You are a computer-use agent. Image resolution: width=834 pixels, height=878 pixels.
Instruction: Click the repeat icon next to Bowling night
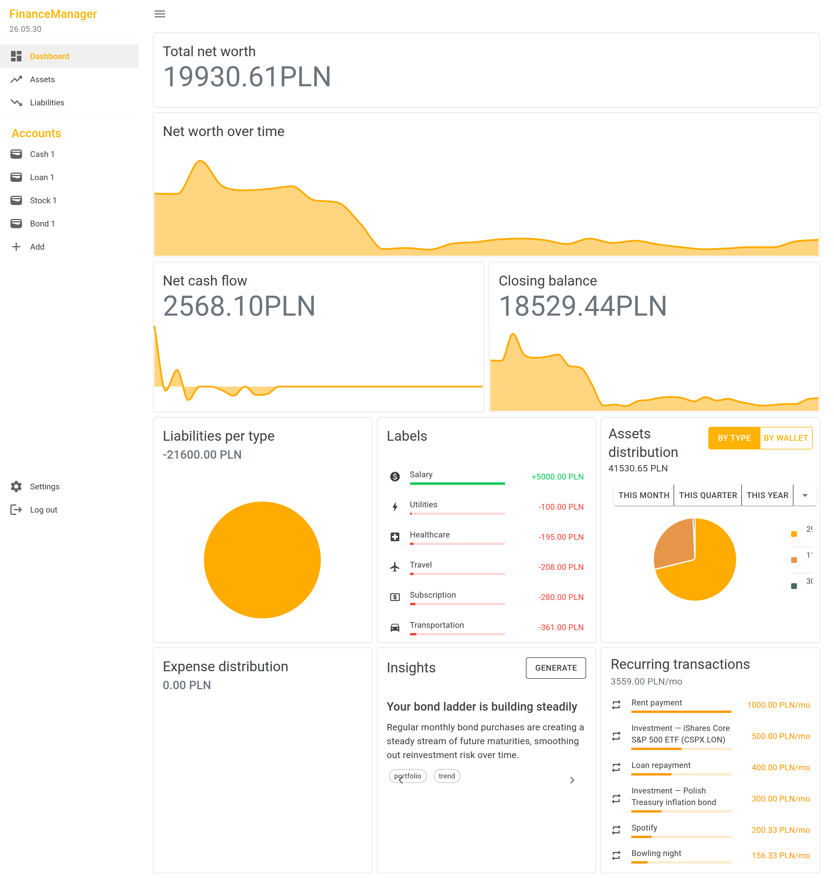616,855
